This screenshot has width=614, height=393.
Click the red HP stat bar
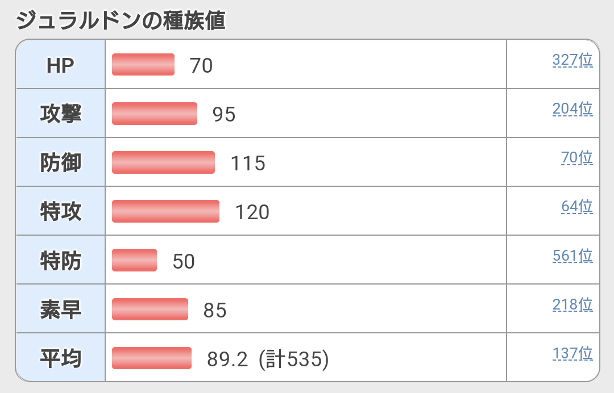(x=143, y=65)
